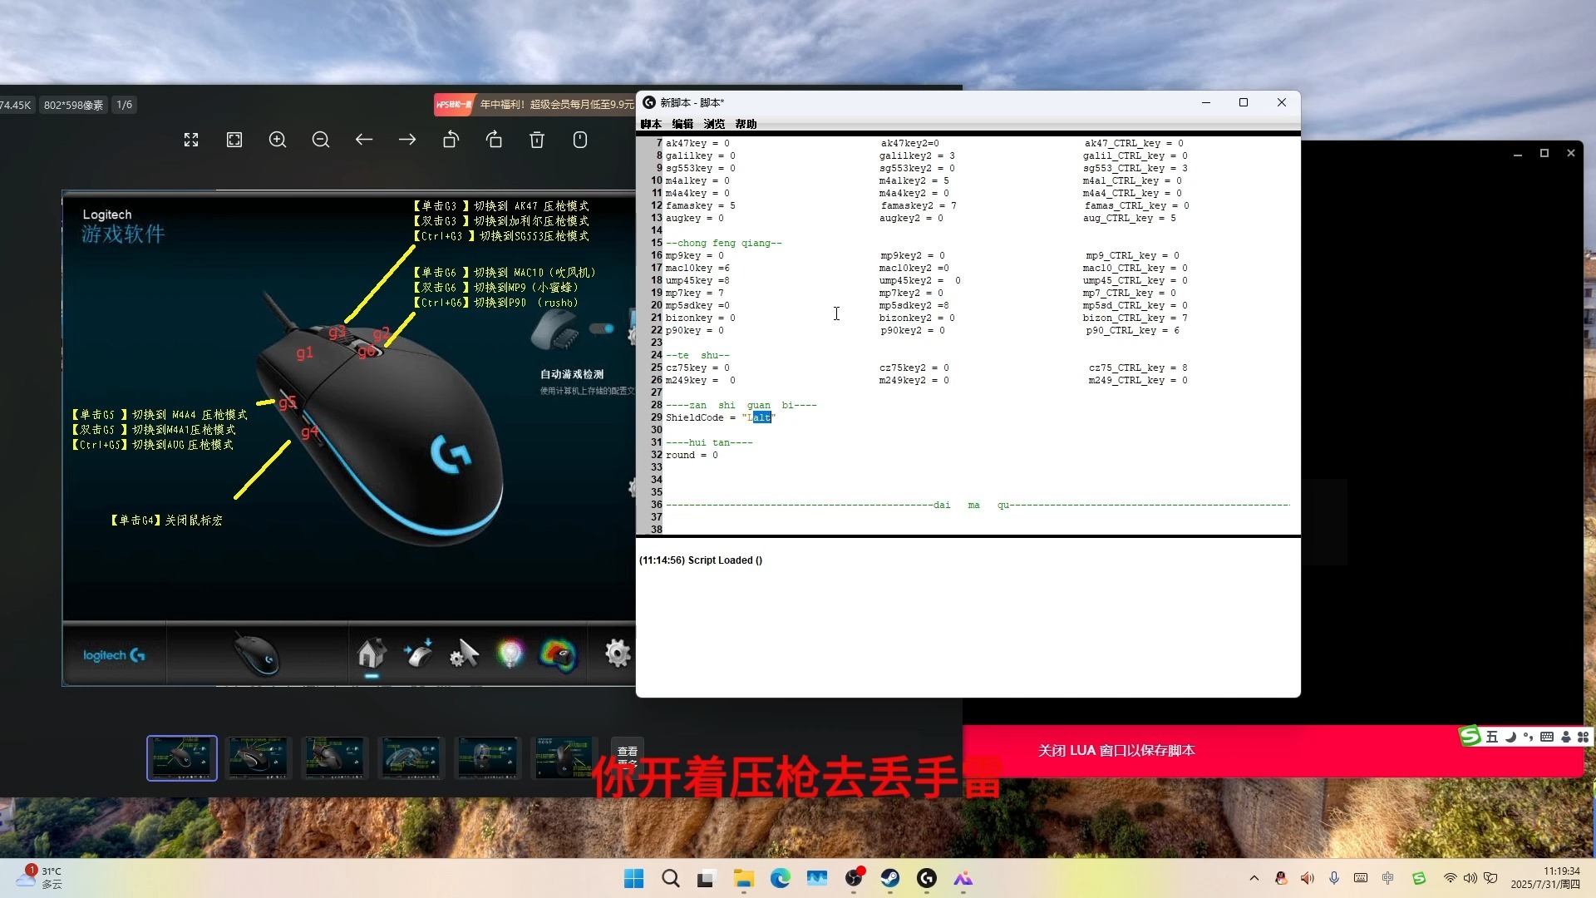Select the fifth thumbnail in the filmstrip
Viewport: 1596px width, 898px height.
tap(487, 757)
